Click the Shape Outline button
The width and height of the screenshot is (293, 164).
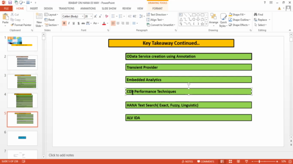click(x=239, y=20)
